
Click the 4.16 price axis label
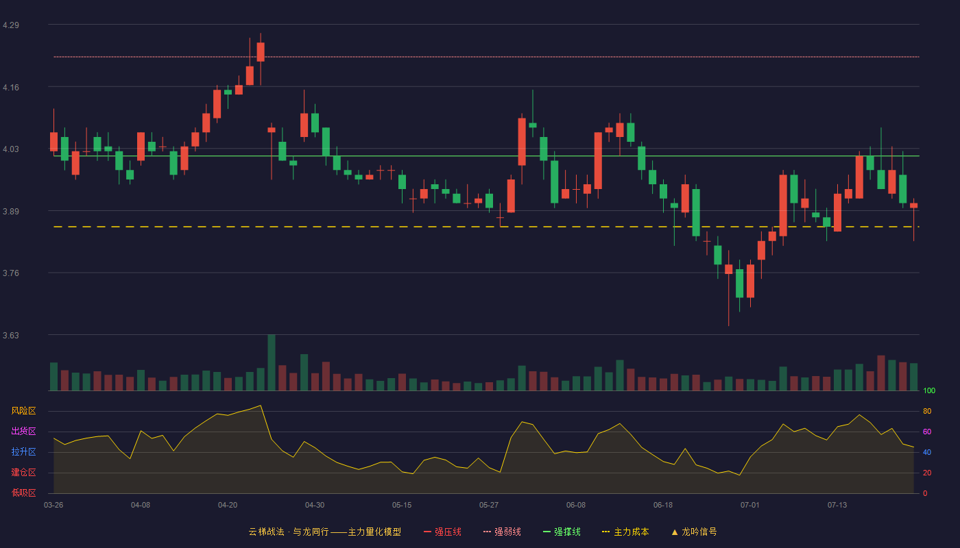click(x=11, y=88)
